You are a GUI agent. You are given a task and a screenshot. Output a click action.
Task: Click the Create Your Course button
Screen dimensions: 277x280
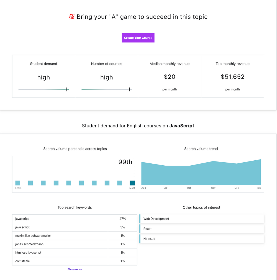[x=138, y=38]
